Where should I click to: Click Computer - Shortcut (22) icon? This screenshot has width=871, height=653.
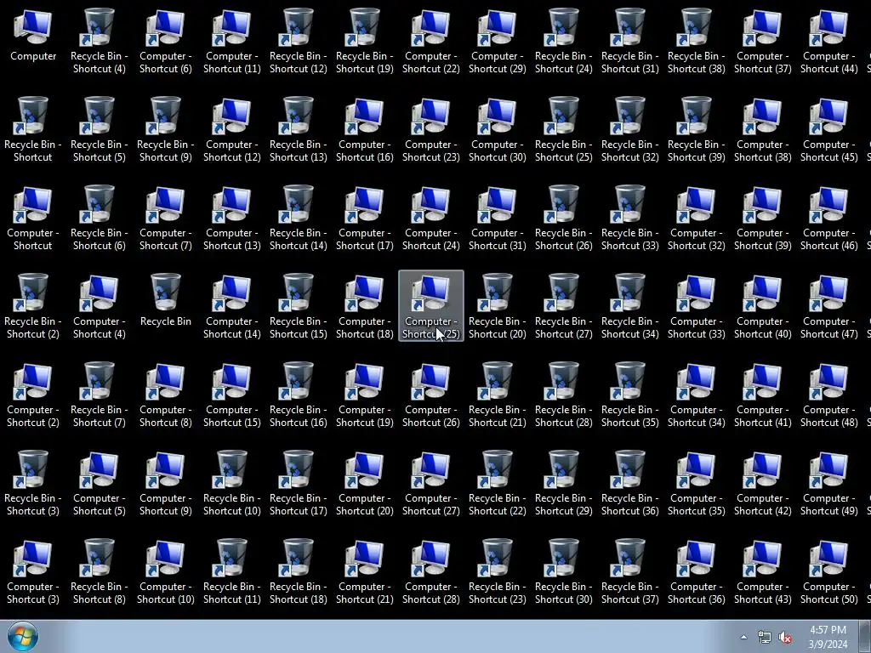(431, 41)
